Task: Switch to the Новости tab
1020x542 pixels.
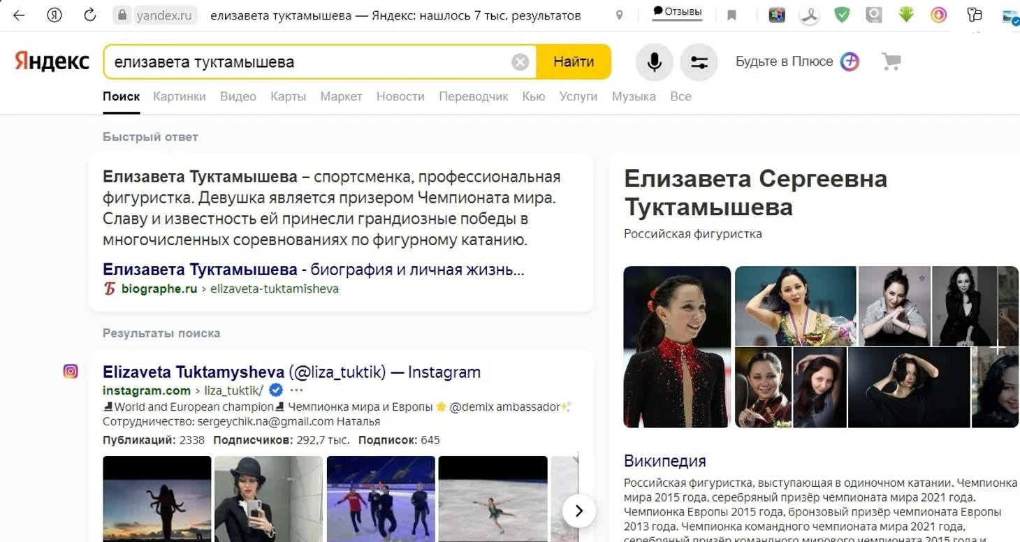Action: [x=400, y=96]
